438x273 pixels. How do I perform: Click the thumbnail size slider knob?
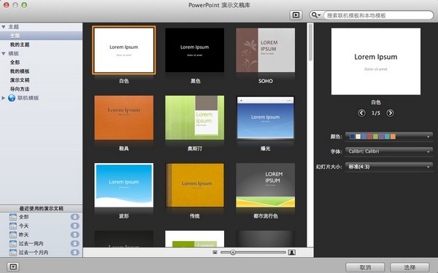click(233, 253)
